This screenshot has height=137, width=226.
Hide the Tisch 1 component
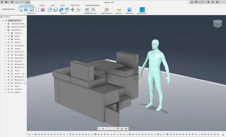(x=8, y=71)
